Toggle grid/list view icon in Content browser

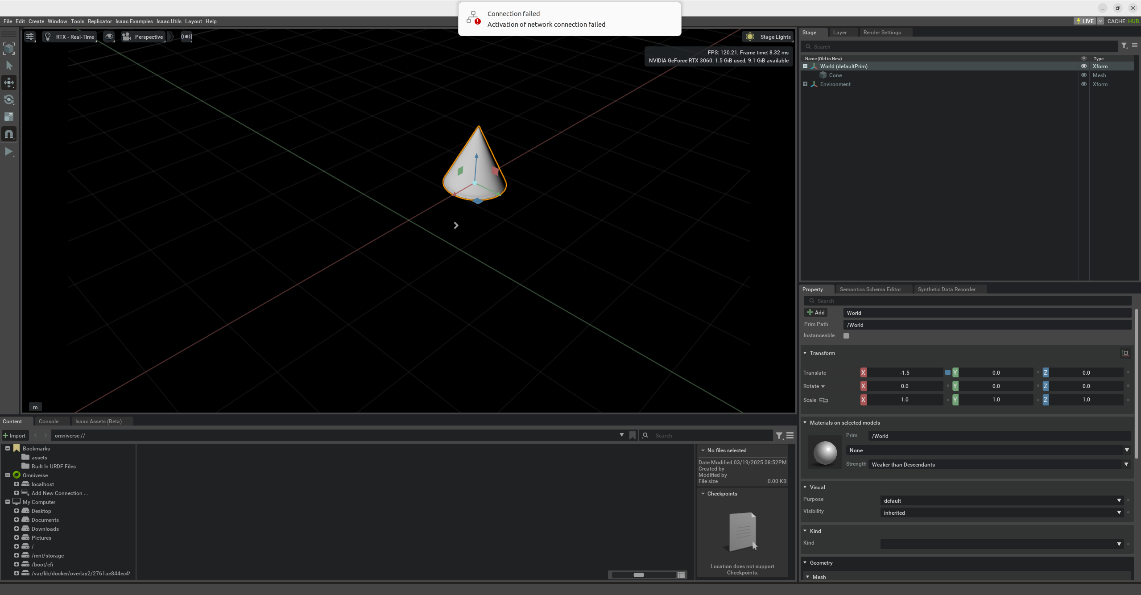coord(681,575)
